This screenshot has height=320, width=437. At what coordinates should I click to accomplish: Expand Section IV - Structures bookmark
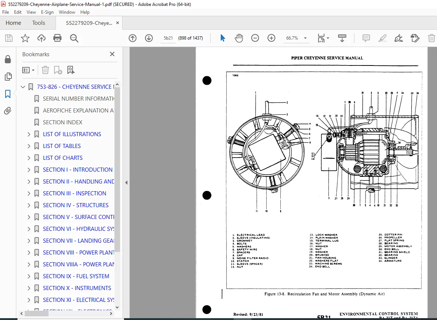[x=29, y=205]
